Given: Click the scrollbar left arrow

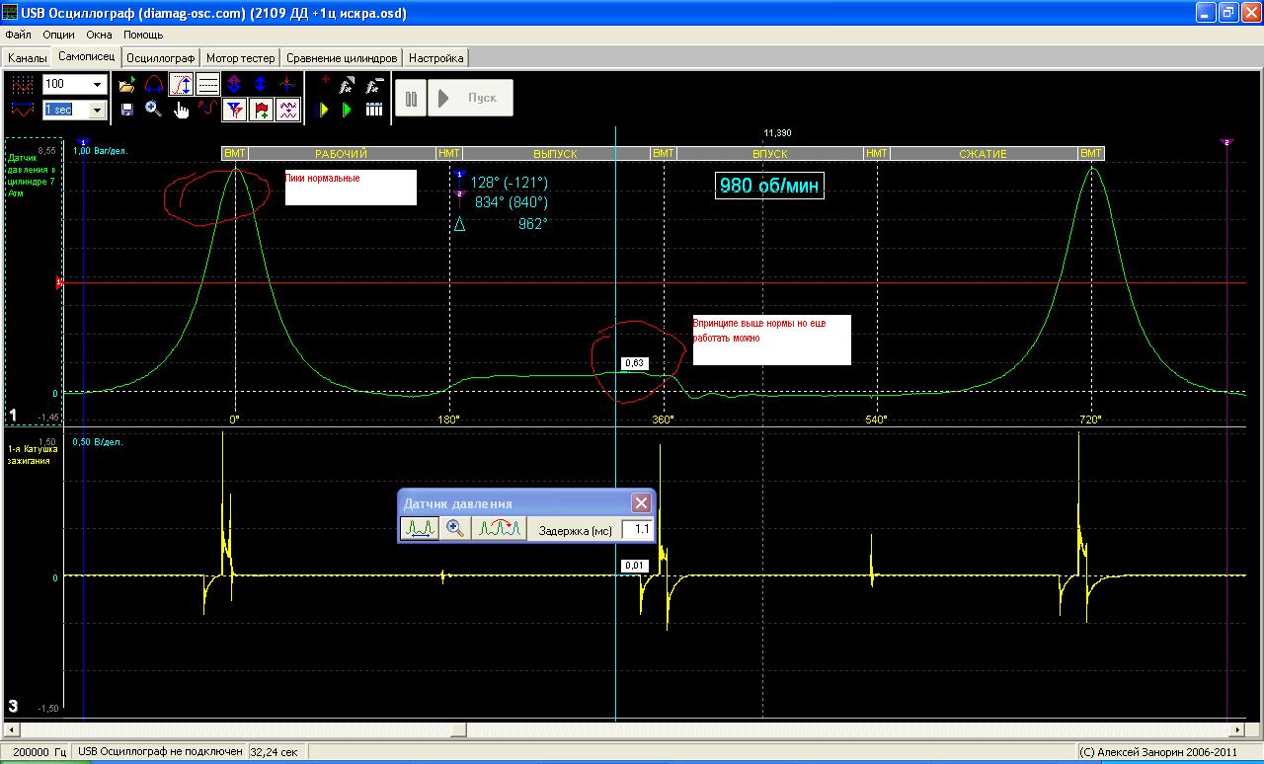Looking at the screenshot, I should 13,730.
